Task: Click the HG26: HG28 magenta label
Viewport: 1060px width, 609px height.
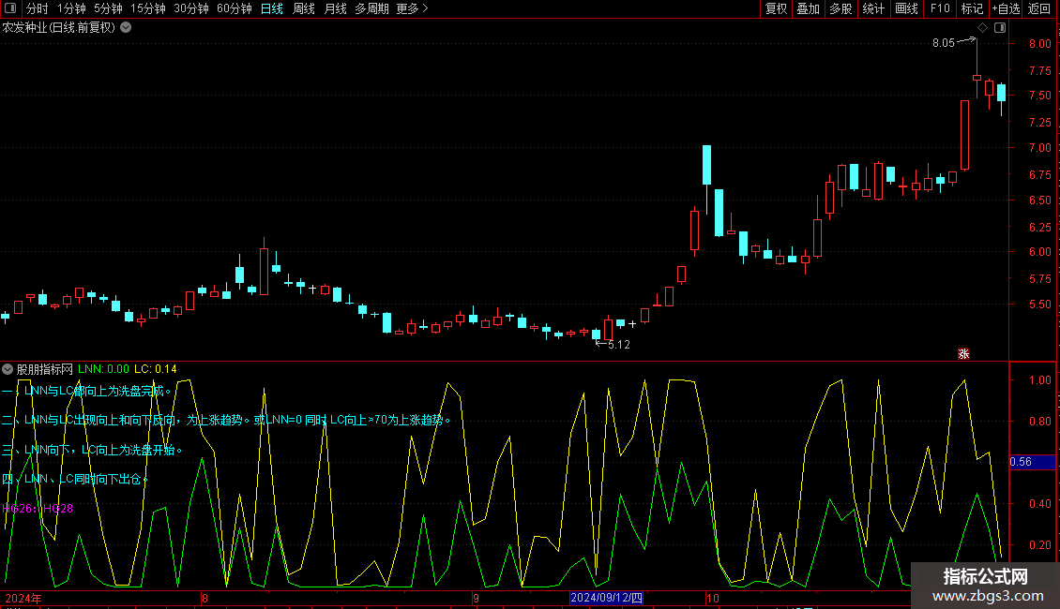Action: (x=38, y=509)
